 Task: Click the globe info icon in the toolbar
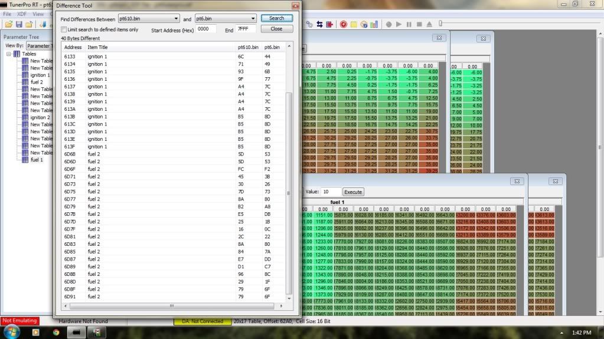364,24
